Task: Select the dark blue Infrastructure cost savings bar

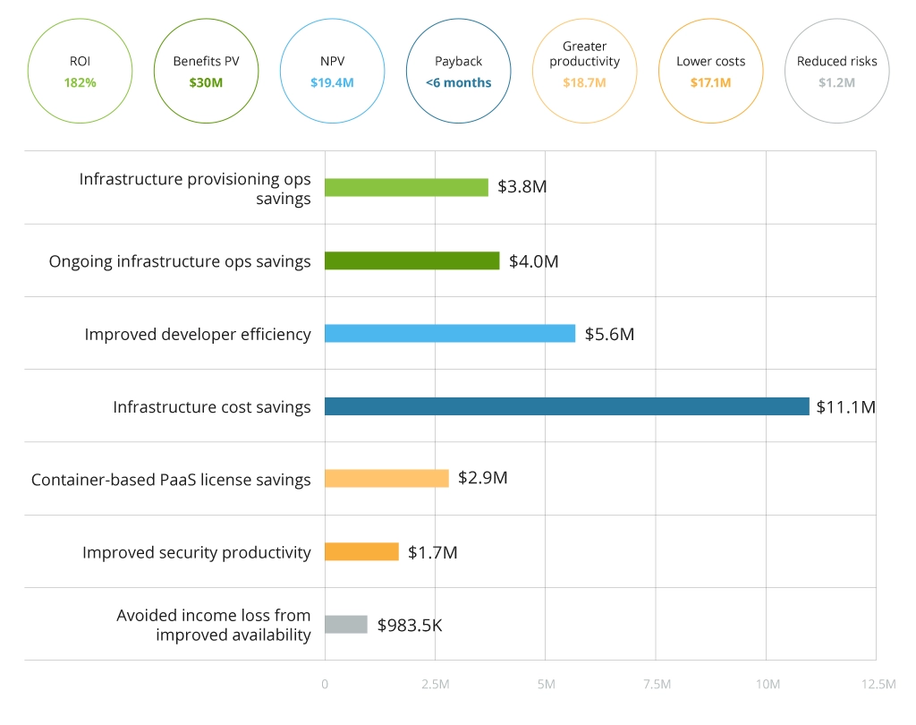Action: (x=567, y=406)
